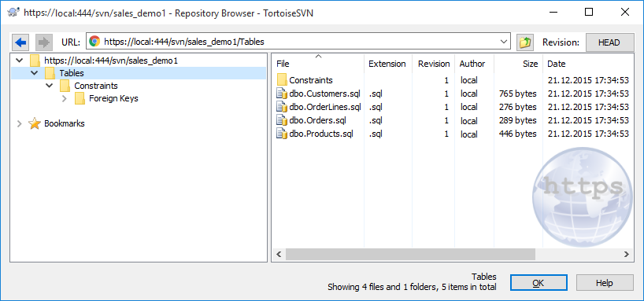Click the TortoiseSVN title bar icon
The image size is (644, 301).
pos(13,12)
